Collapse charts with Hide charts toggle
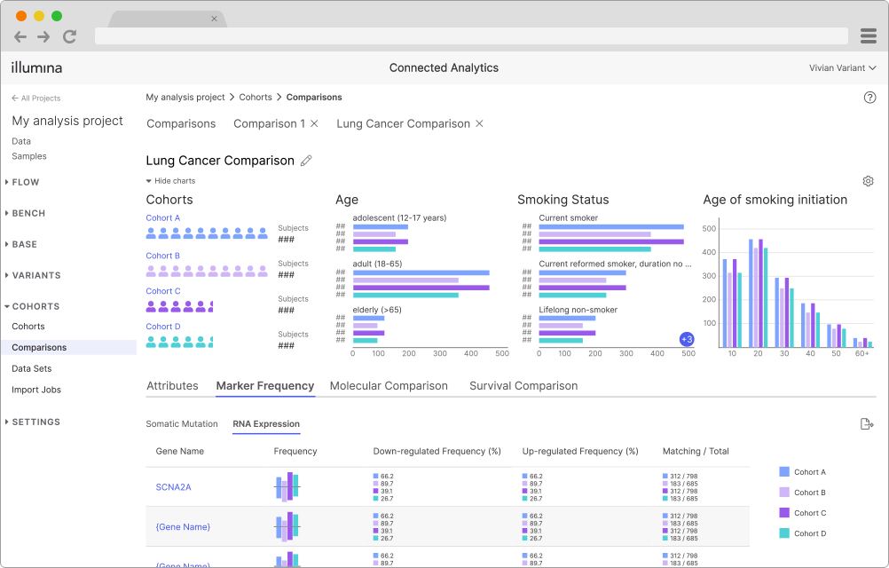Screen dimensions: 889x568 [x=170, y=181]
